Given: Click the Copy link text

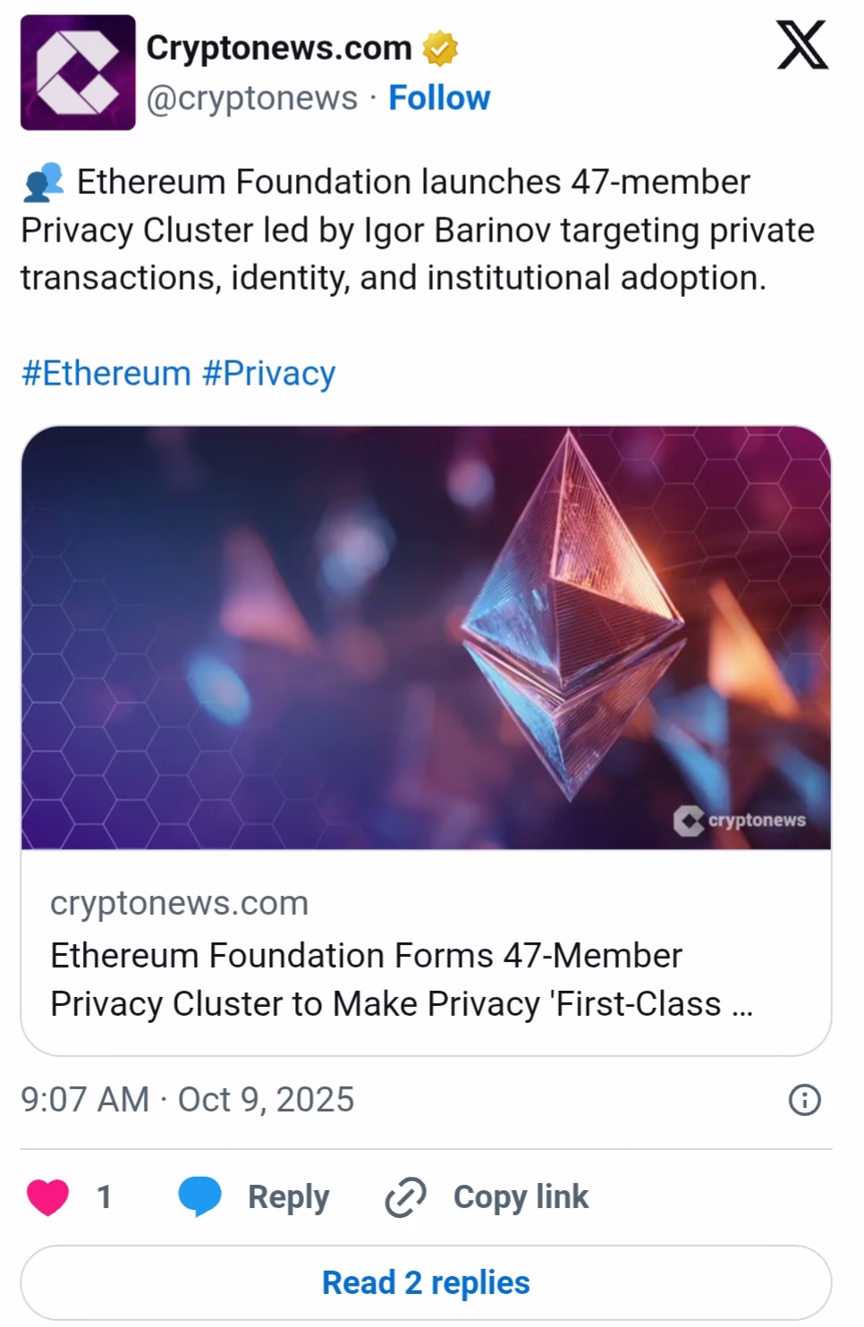Looking at the screenshot, I should tap(521, 1197).
